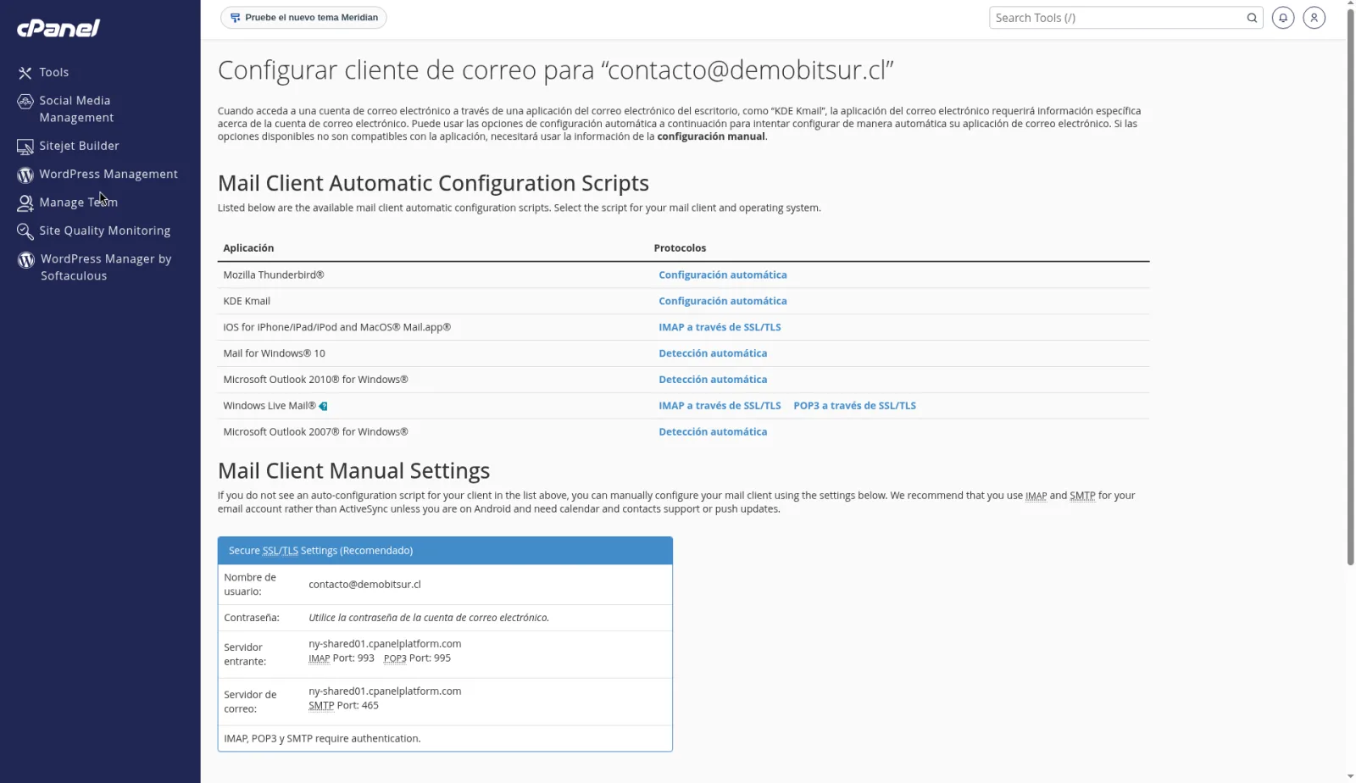The width and height of the screenshot is (1356, 783).
Task: Click 'configuración manual' bold text
Action: click(x=710, y=136)
